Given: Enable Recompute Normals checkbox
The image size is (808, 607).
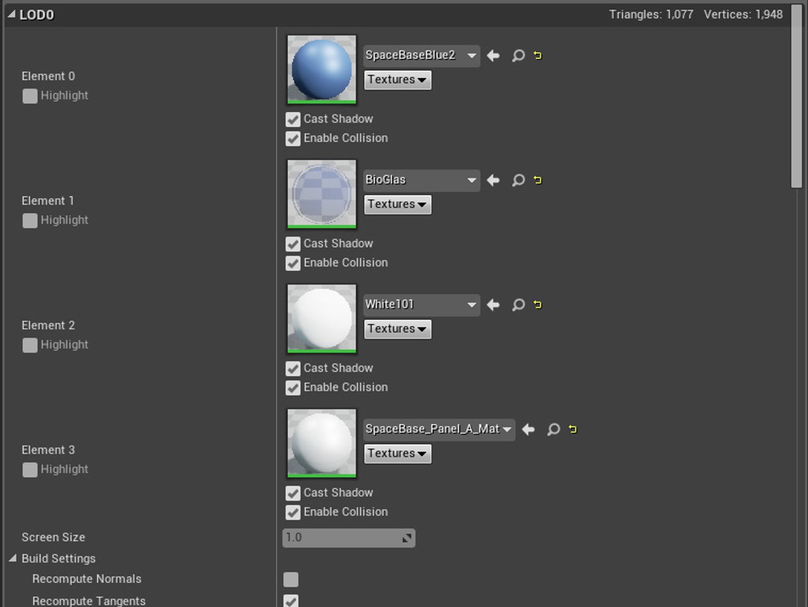Looking at the screenshot, I should click(290, 579).
